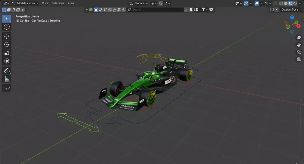Open viewport visibility eye dropdown
The image size is (304, 164).
(239, 3)
